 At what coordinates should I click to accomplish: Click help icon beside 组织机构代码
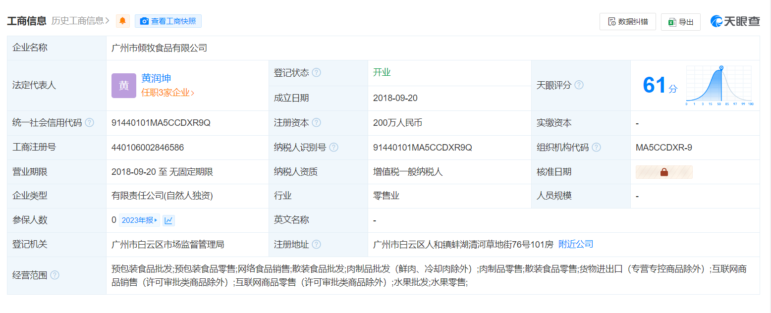tap(596, 147)
